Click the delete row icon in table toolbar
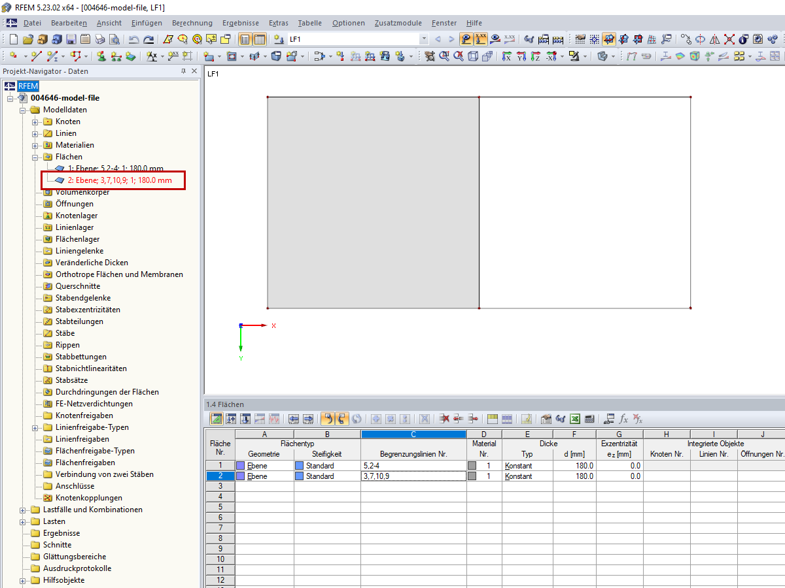This screenshot has height=588, width=785. pyautogui.click(x=444, y=419)
